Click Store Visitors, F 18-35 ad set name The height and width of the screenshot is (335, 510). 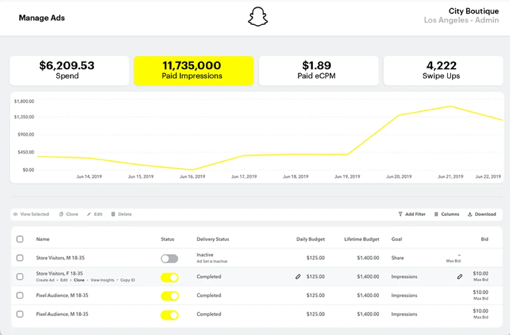[x=59, y=273]
